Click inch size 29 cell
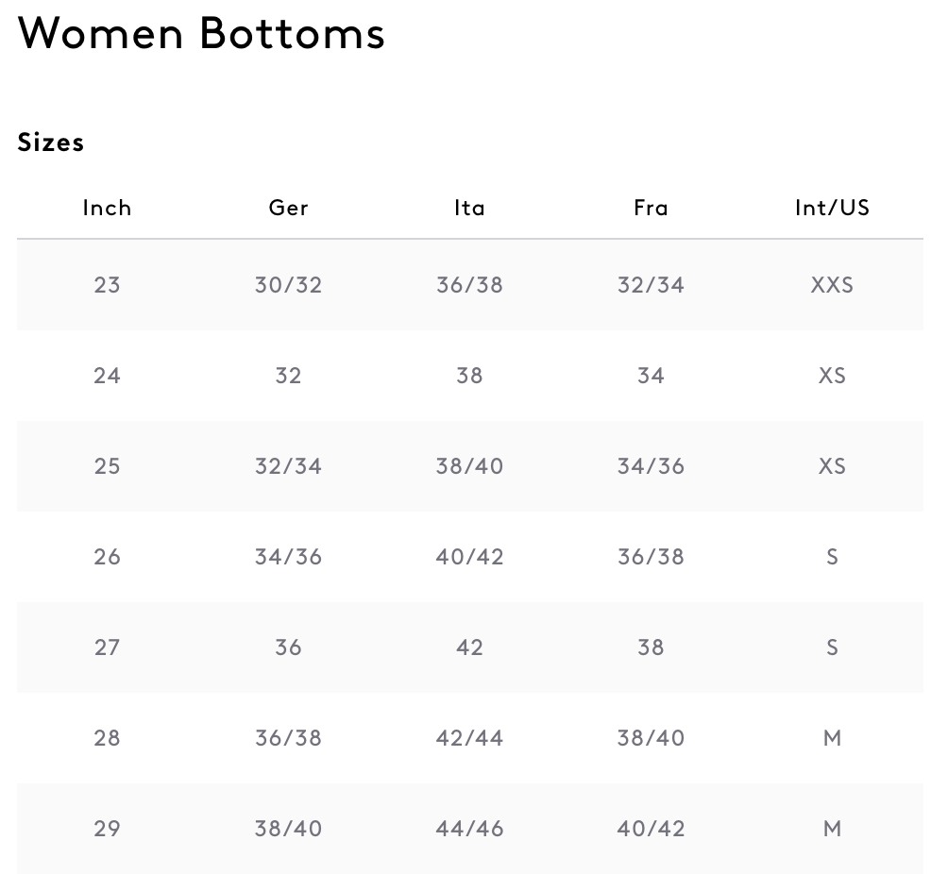This screenshot has height=874, width=931. 107,829
